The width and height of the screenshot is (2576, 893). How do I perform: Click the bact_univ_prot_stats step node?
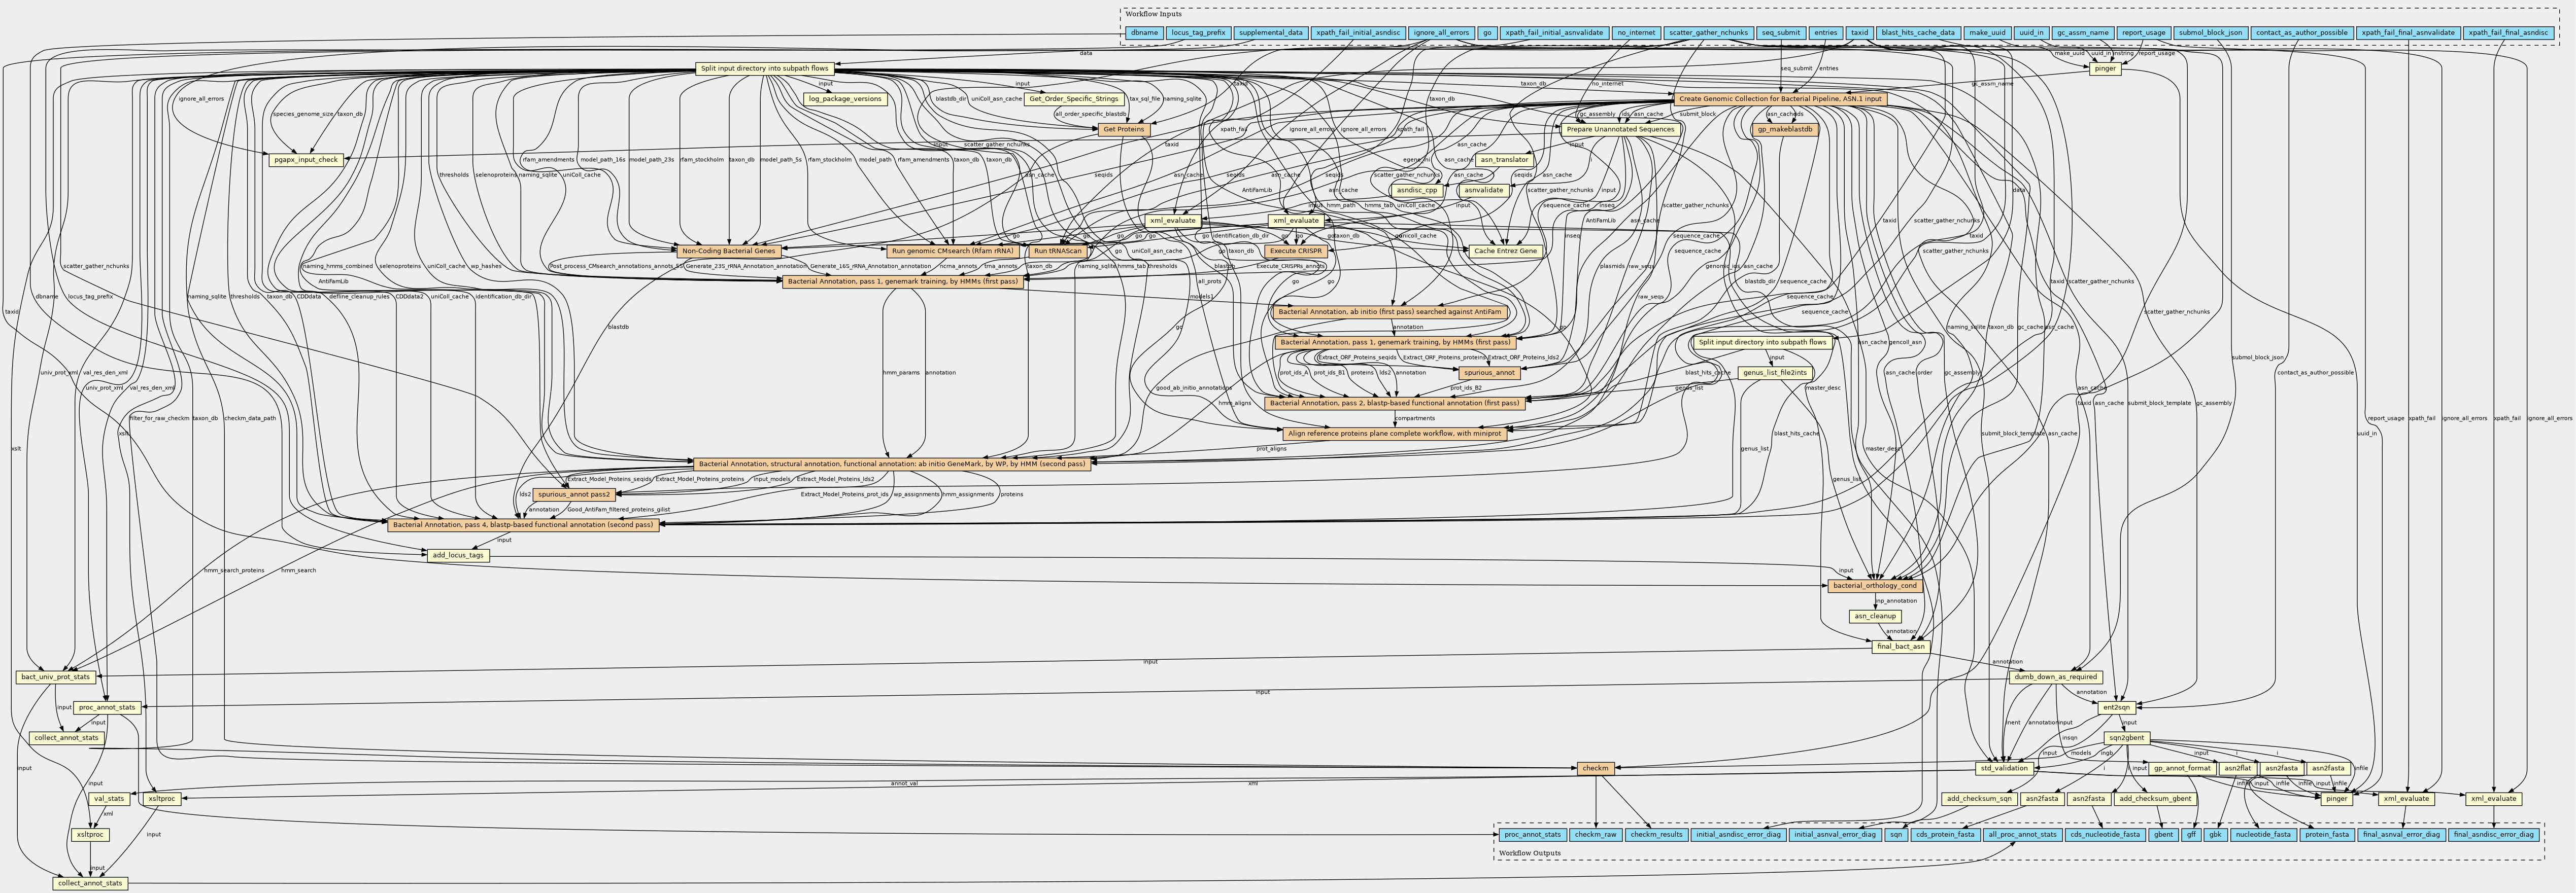pos(56,677)
